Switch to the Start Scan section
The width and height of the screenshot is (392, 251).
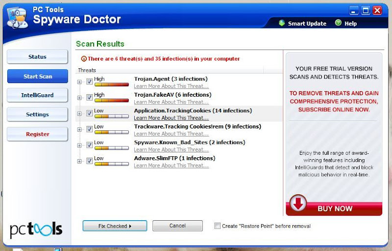(x=38, y=76)
